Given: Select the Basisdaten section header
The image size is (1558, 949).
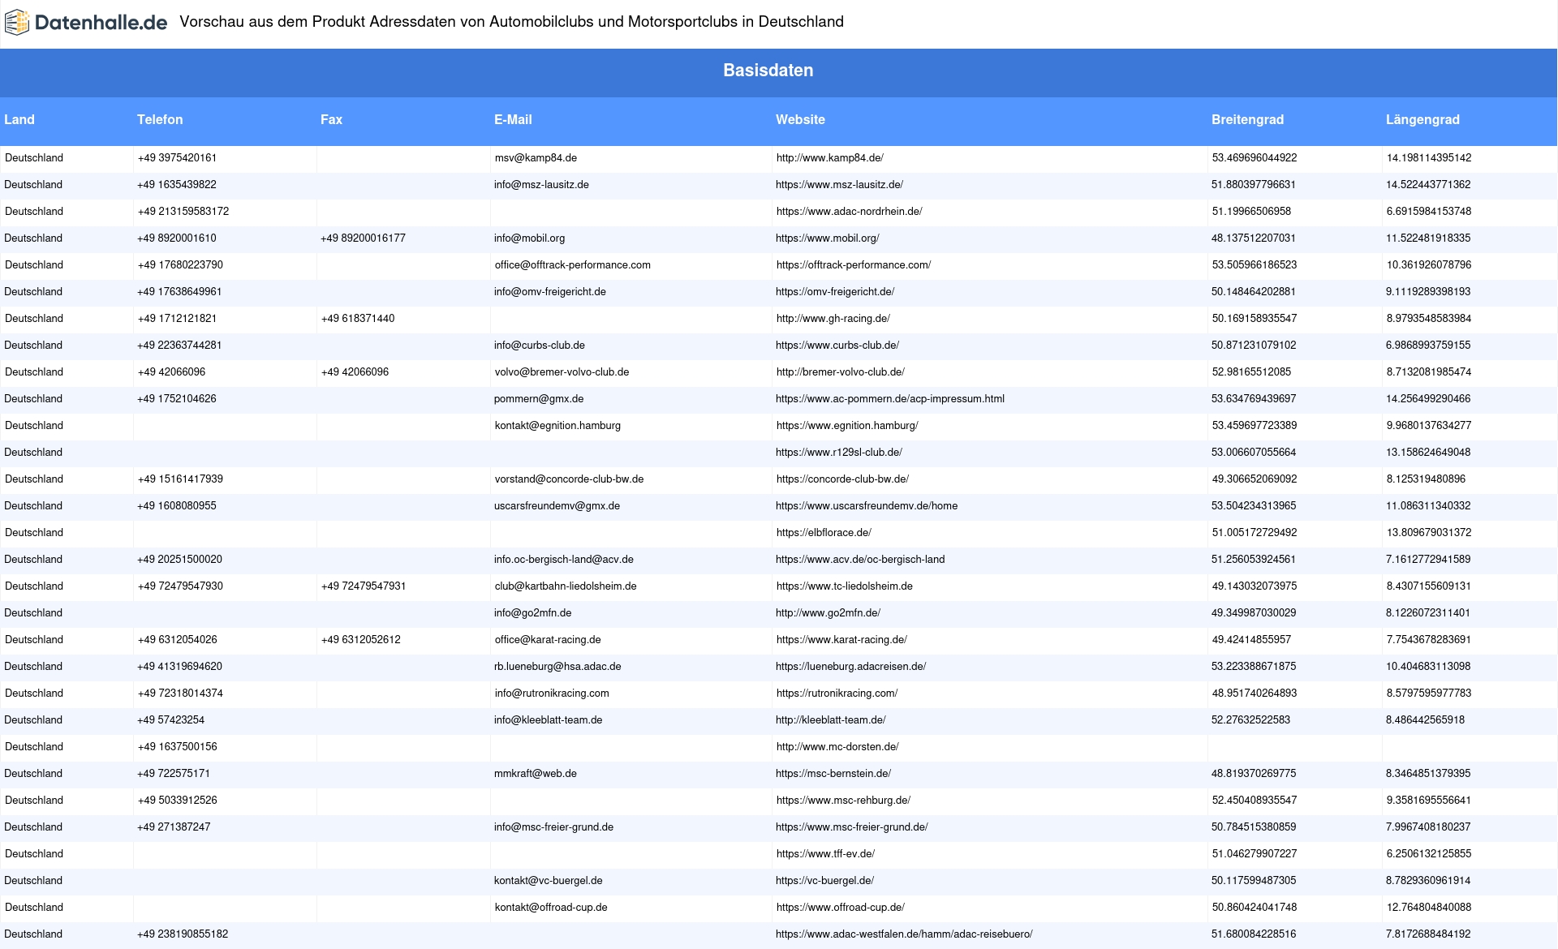Looking at the screenshot, I should click(x=768, y=71).
